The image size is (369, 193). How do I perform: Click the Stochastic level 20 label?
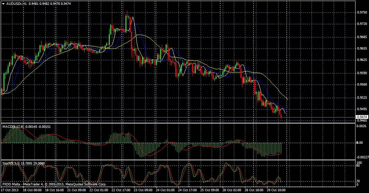(x=359, y=181)
